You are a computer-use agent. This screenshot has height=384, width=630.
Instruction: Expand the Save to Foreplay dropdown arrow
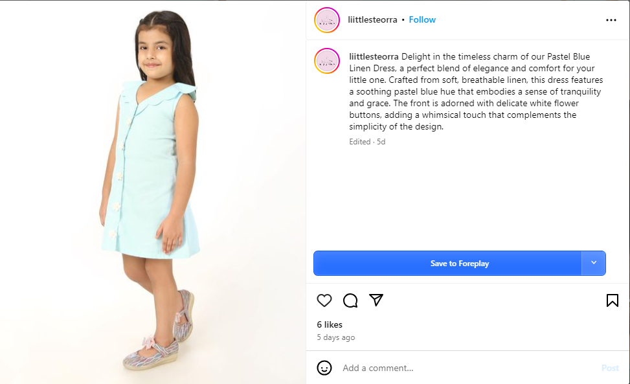pos(594,264)
